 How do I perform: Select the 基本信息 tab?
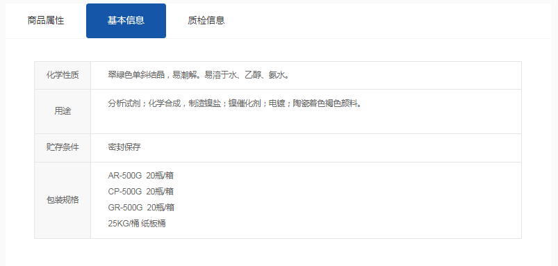(x=126, y=21)
